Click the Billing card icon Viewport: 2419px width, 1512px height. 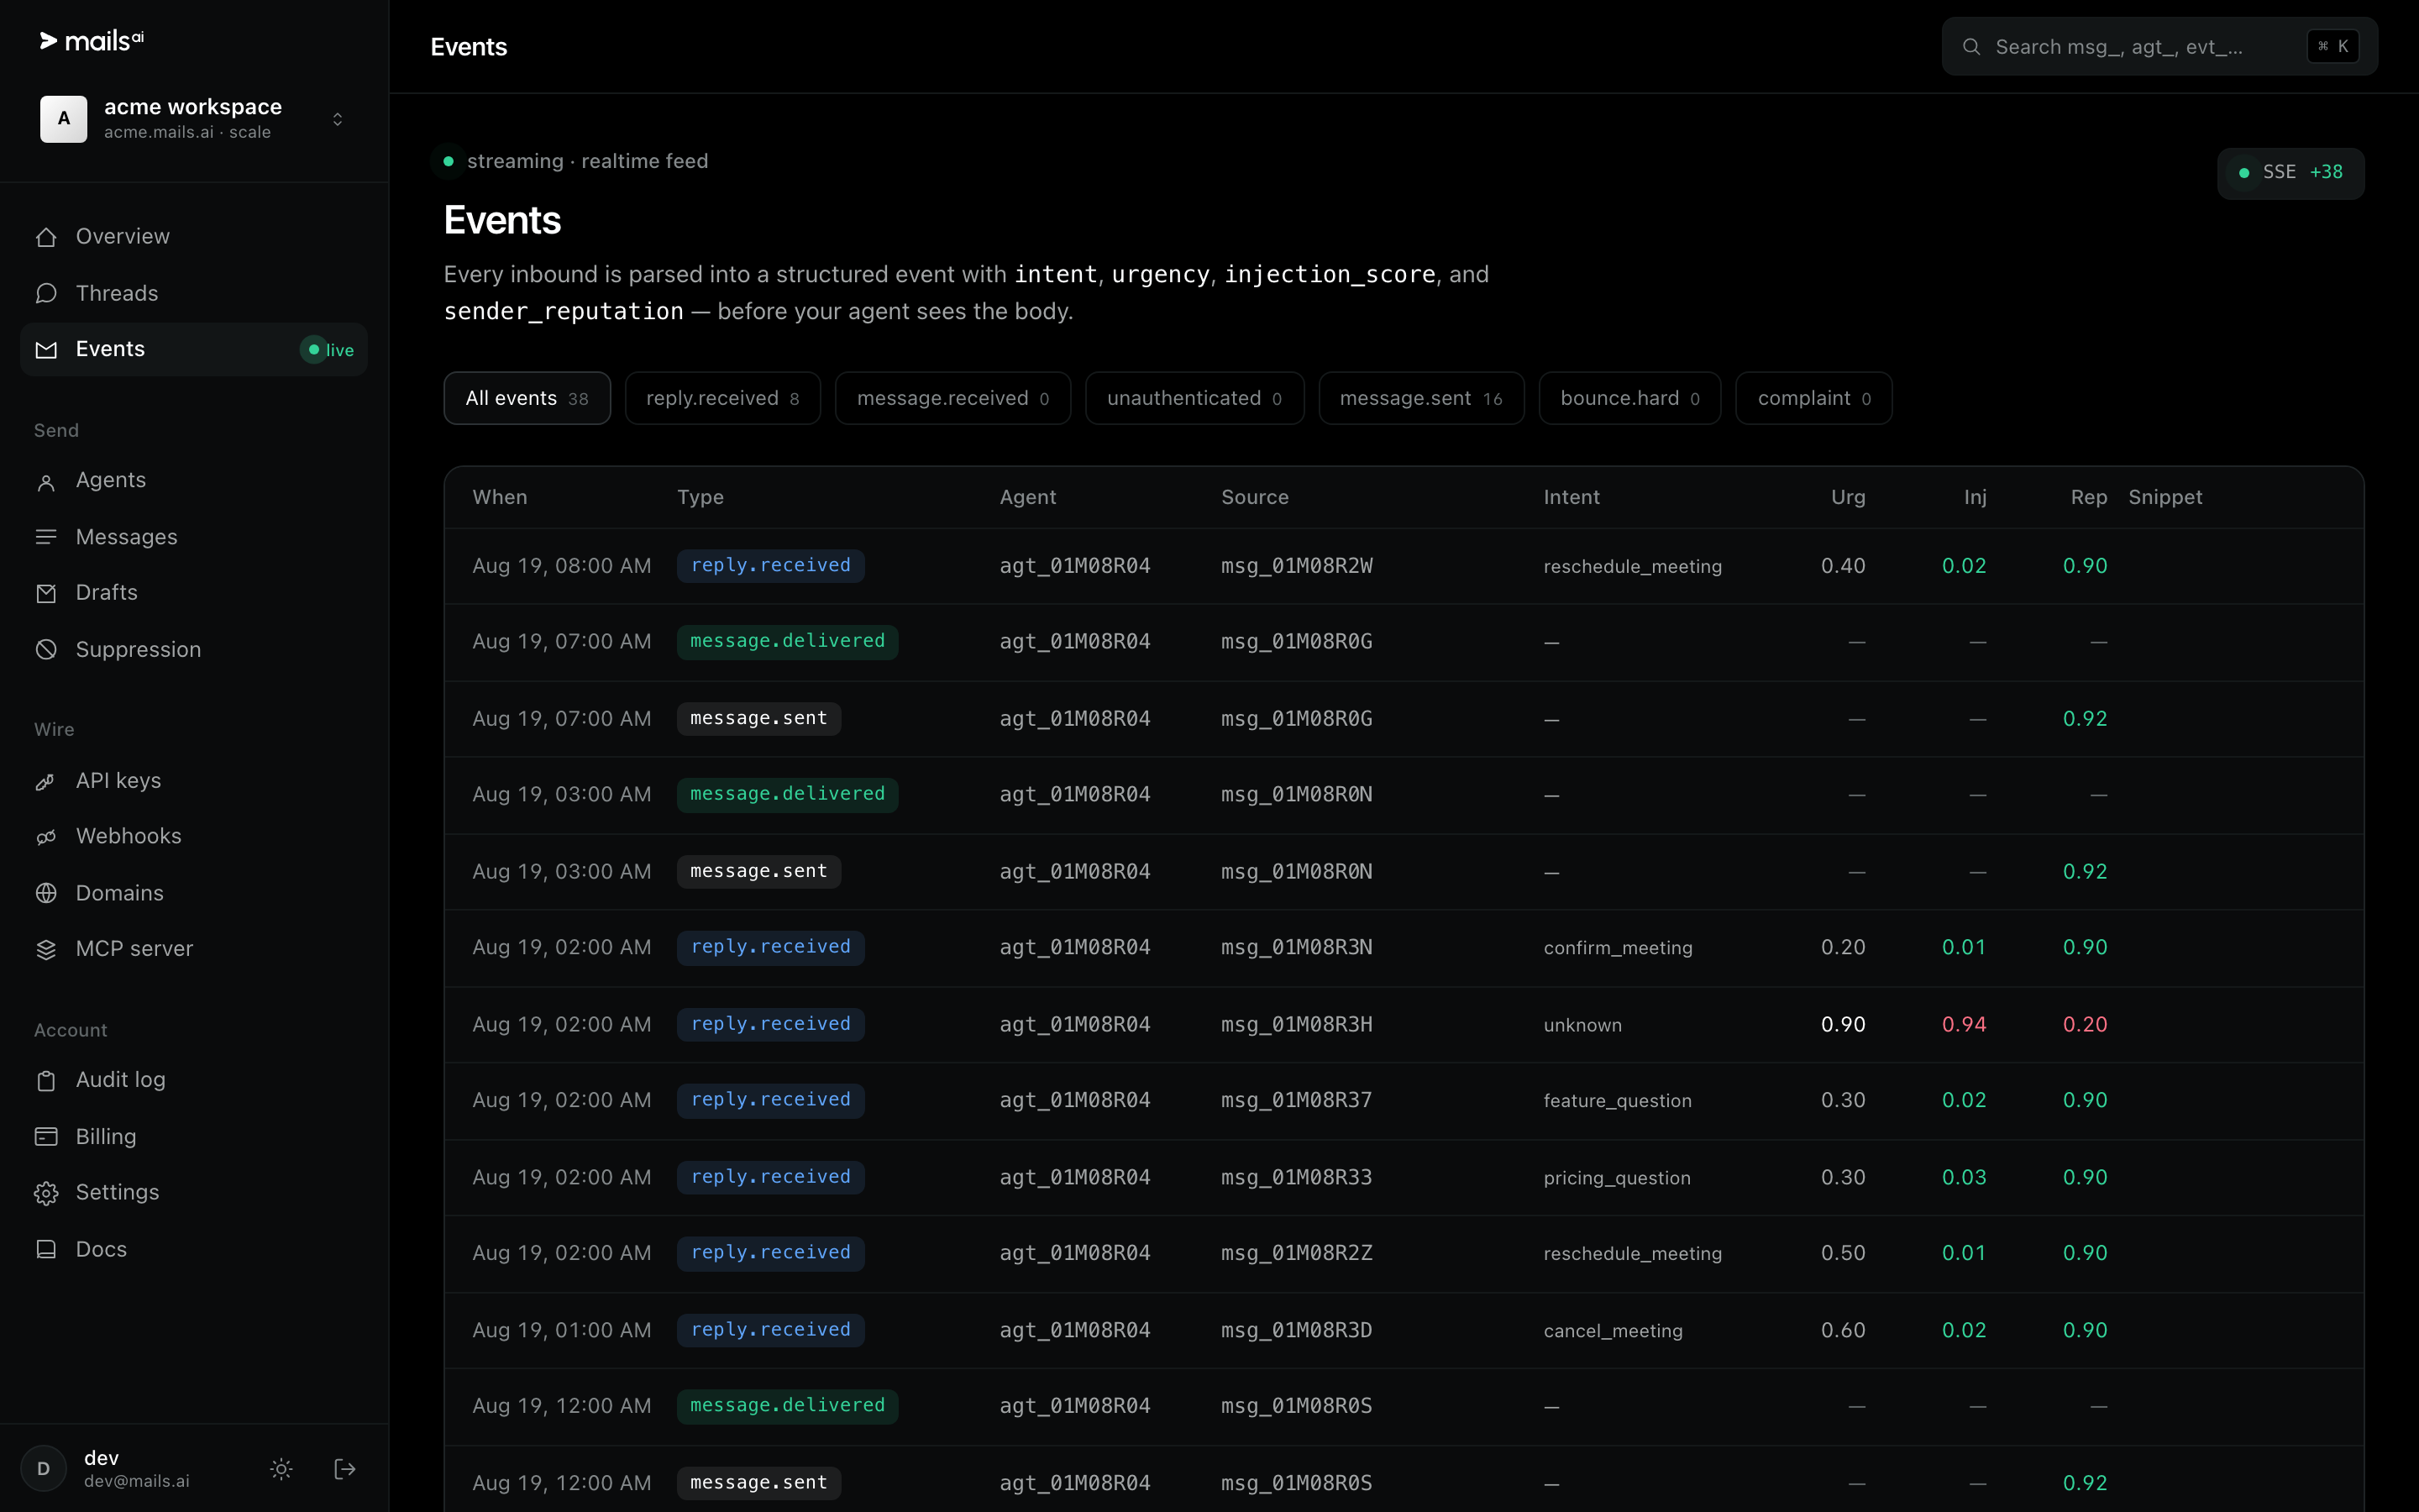(46, 1136)
